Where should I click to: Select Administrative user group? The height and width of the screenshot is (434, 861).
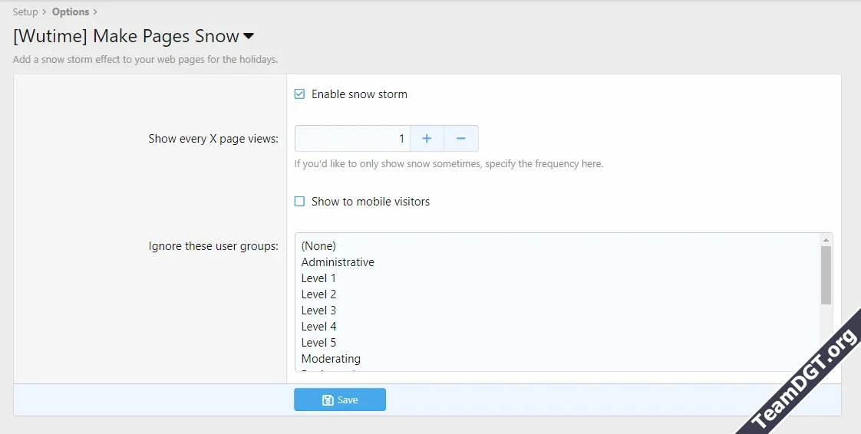[338, 261]
